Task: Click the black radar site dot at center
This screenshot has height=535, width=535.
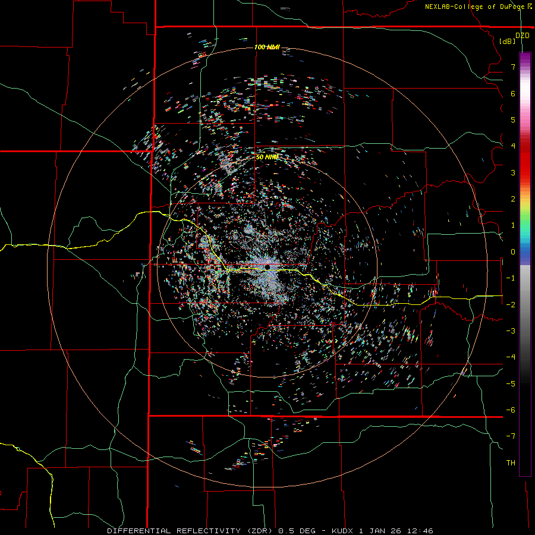Action: [x=267, y=267]
